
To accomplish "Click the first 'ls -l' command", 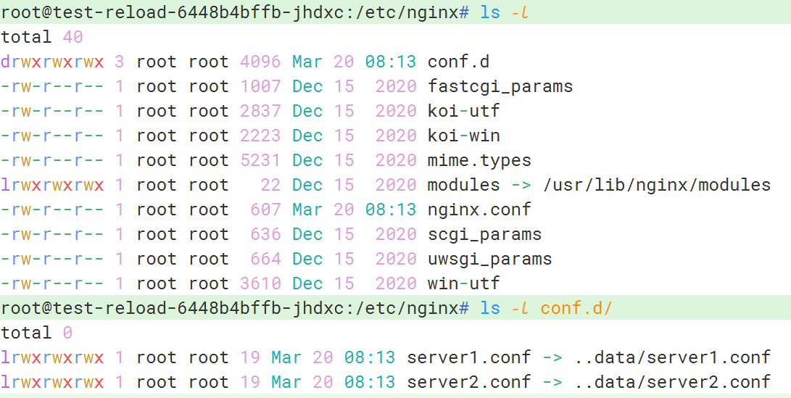I will coord(504,12).
